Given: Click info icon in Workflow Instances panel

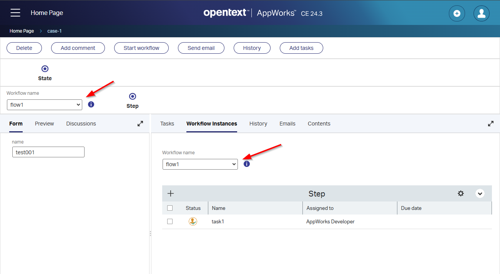Looking at the screenshot, I should 247,164.
